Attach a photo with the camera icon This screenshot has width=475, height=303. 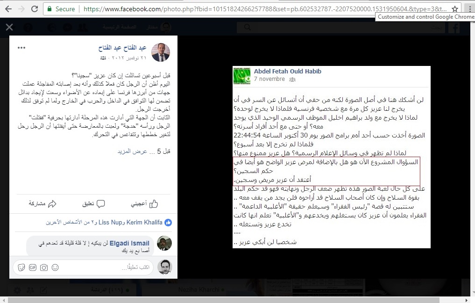pyautogui.click(x=44, y=267)
